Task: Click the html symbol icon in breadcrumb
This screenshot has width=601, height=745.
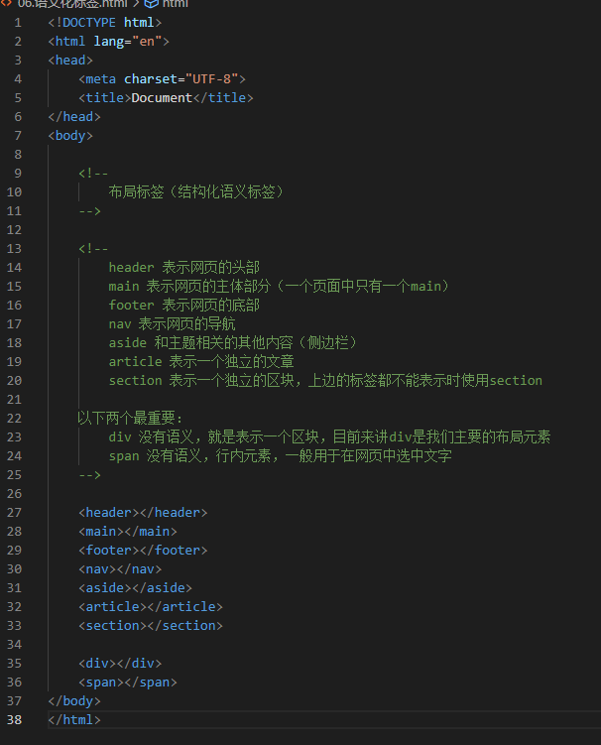Action: (151, 4)
